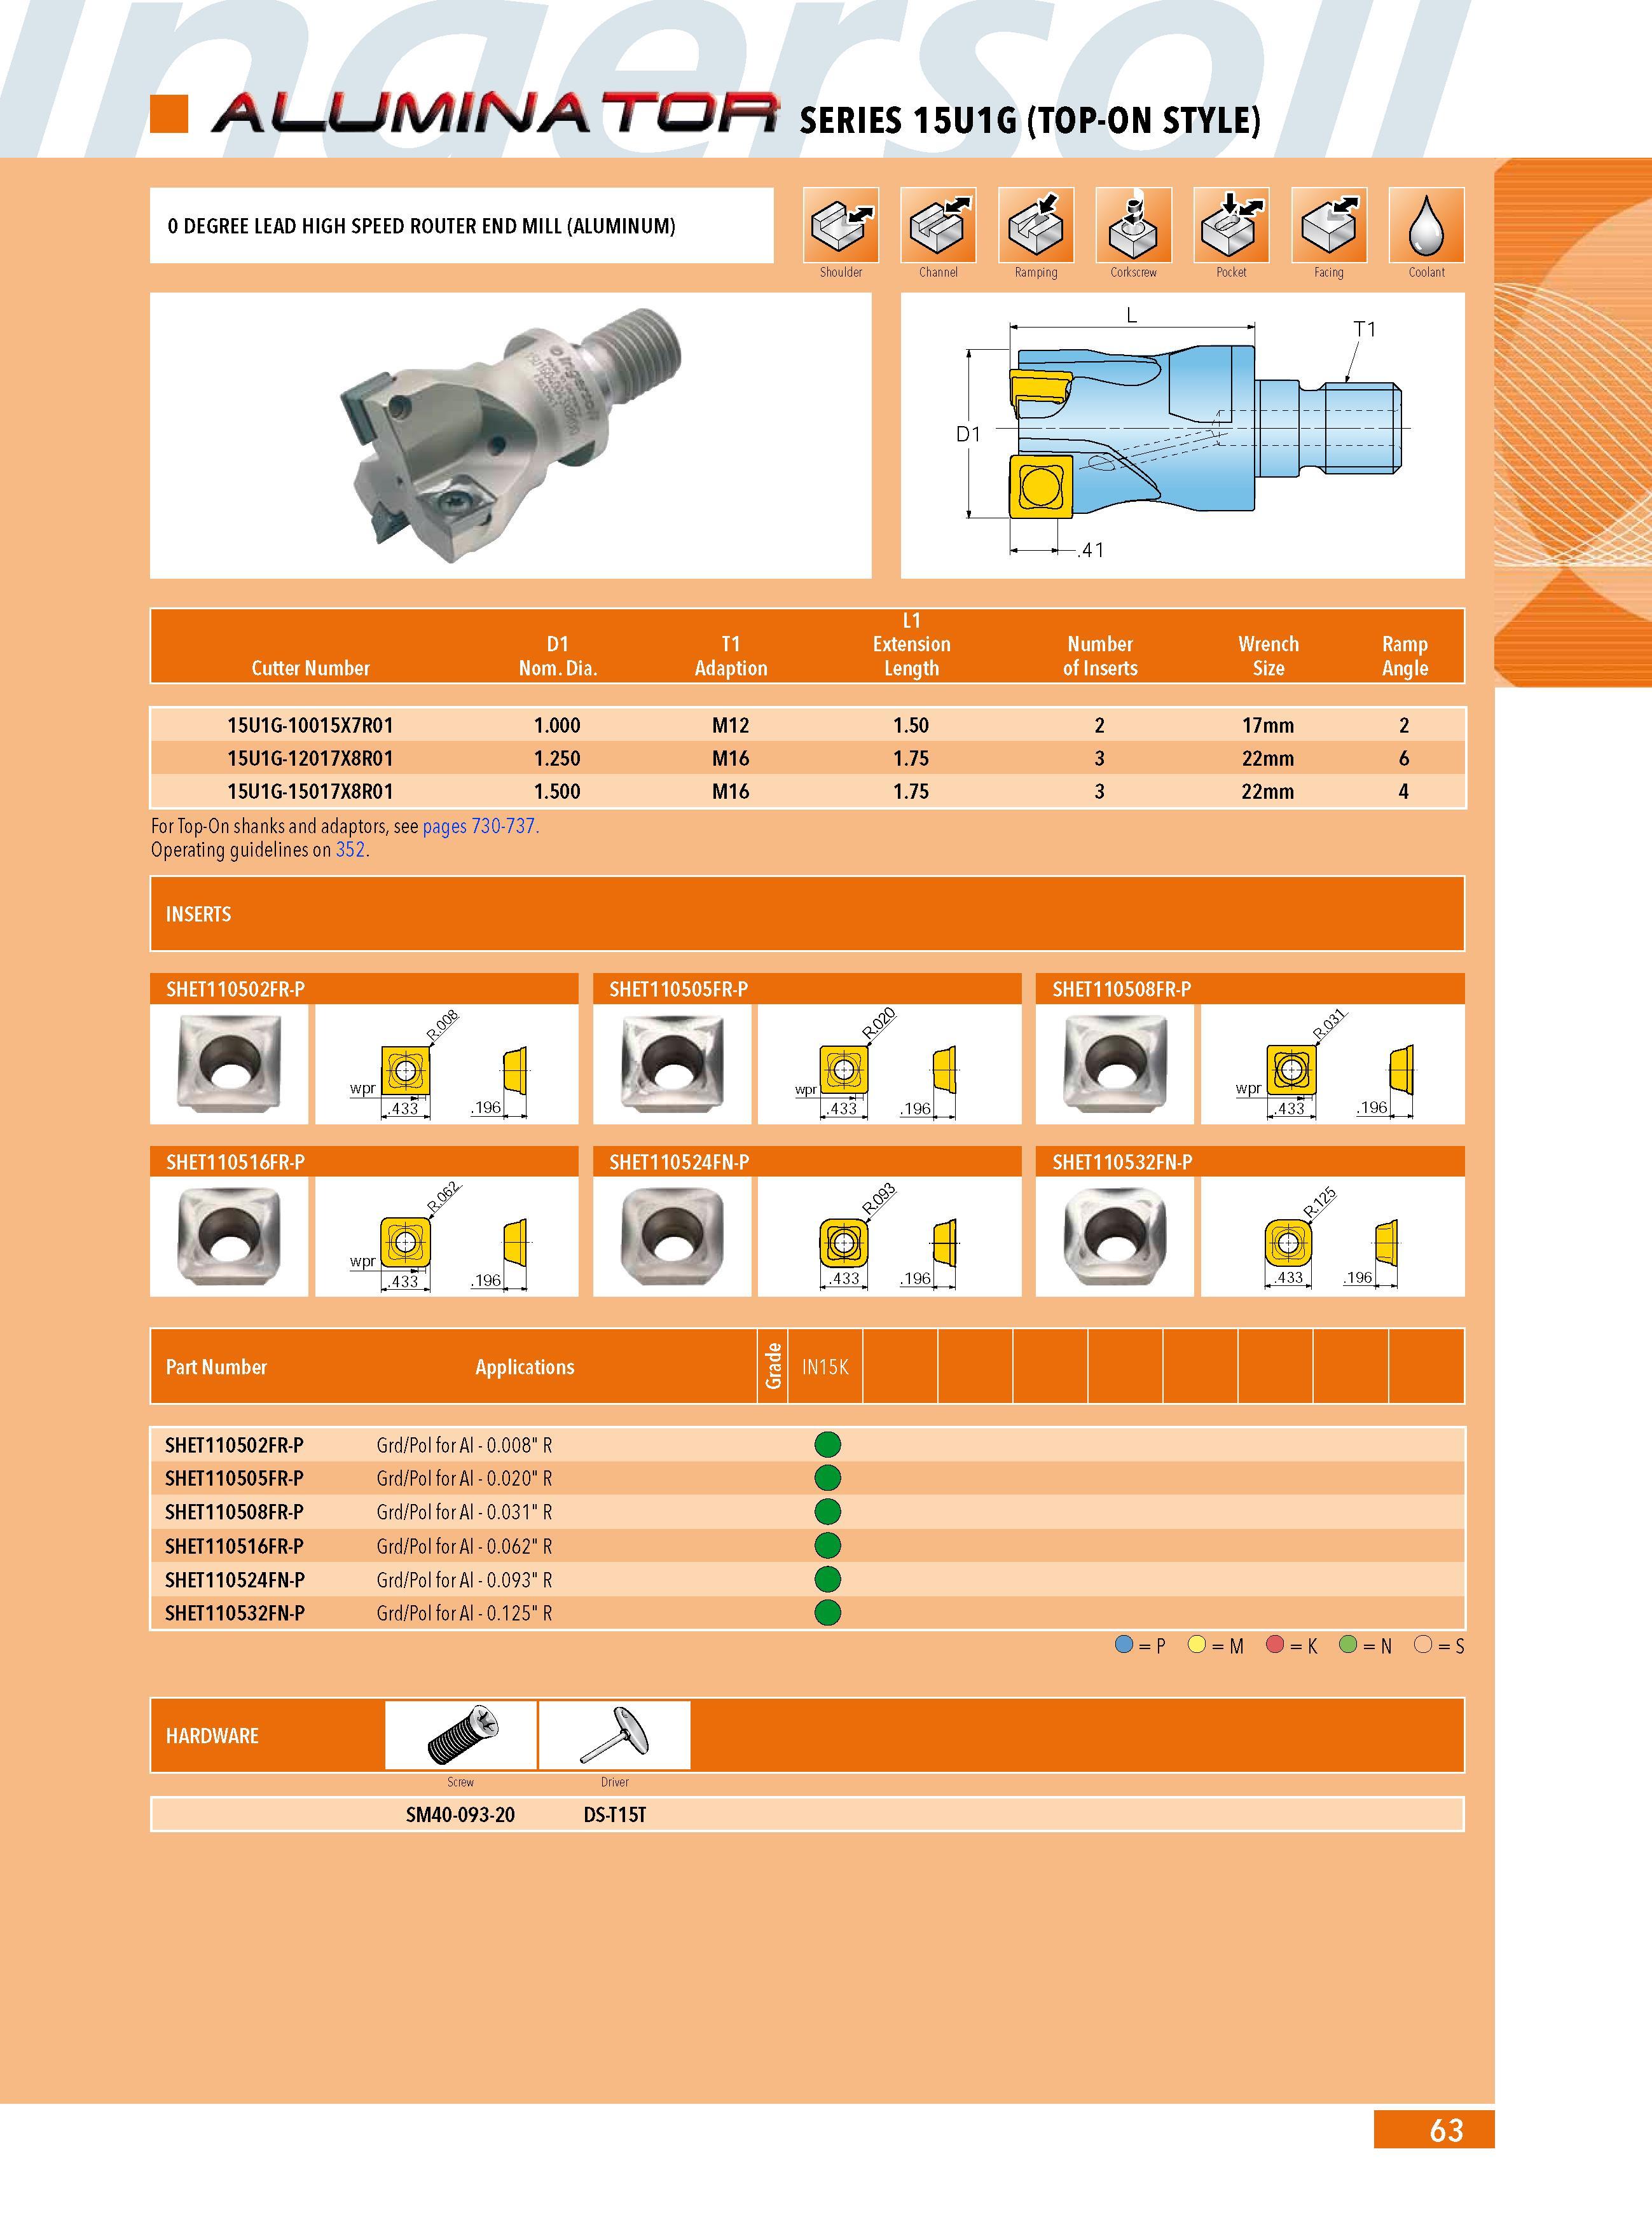Click the screw part number SM40-093-20
Screen dimensions: 1652x2231
(x=460, y=1814)
